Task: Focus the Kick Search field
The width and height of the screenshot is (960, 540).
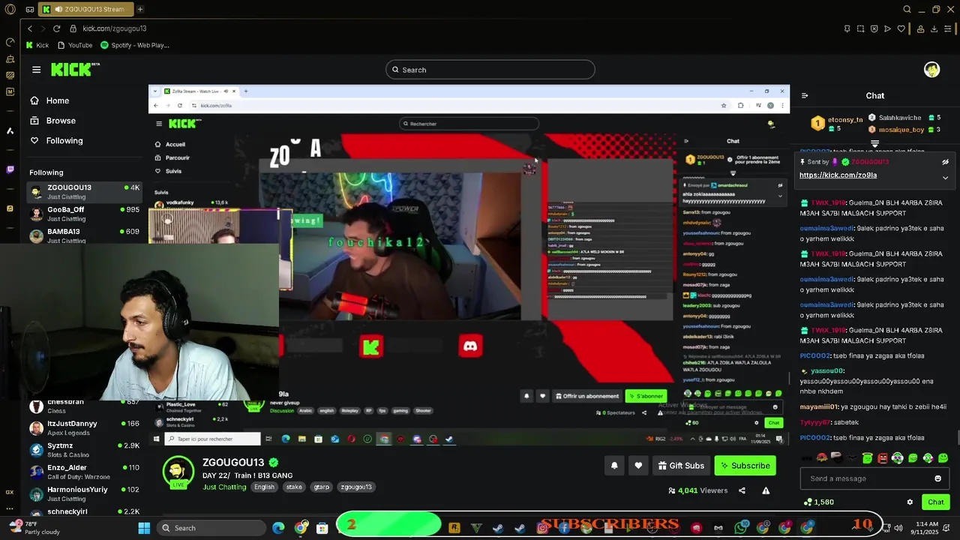Action: [x=490, y=70]
